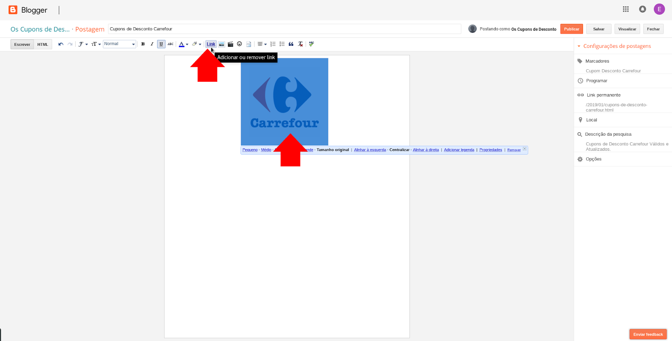Click Adicionar legenda for the image

(x=459, y=150)
